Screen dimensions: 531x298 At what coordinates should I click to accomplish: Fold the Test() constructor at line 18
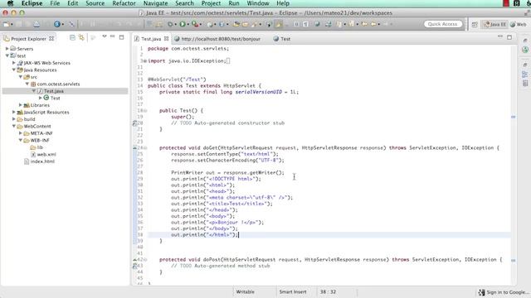pyautogui.click(x=145, y=111)
